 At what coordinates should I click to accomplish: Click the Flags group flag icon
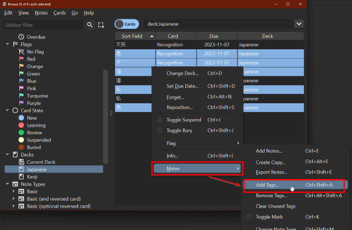(15, 44)
